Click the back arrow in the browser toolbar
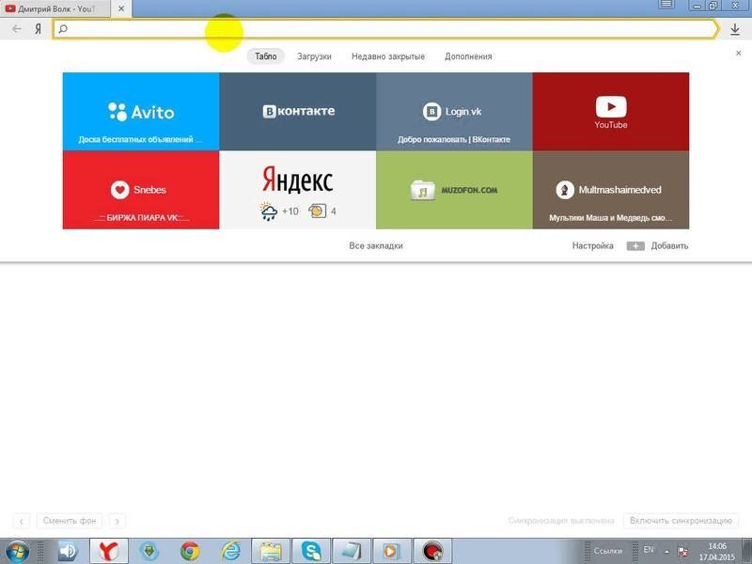The height and width of the screenshot is (564, 752). 17,29
